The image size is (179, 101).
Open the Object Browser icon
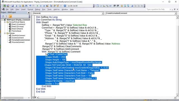(x=58, y=6)
